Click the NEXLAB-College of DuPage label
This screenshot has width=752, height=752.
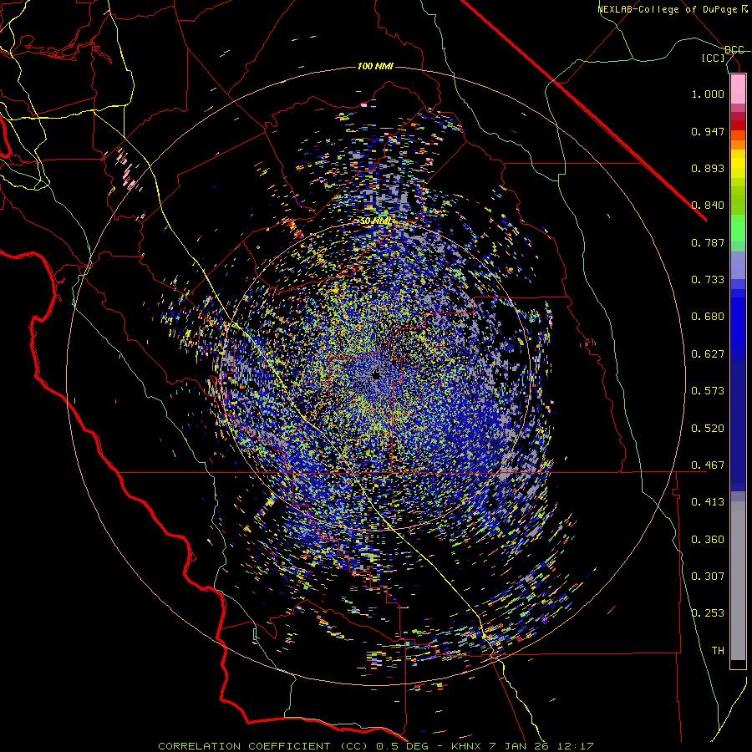pyautogui.click(x=667, y=9)
